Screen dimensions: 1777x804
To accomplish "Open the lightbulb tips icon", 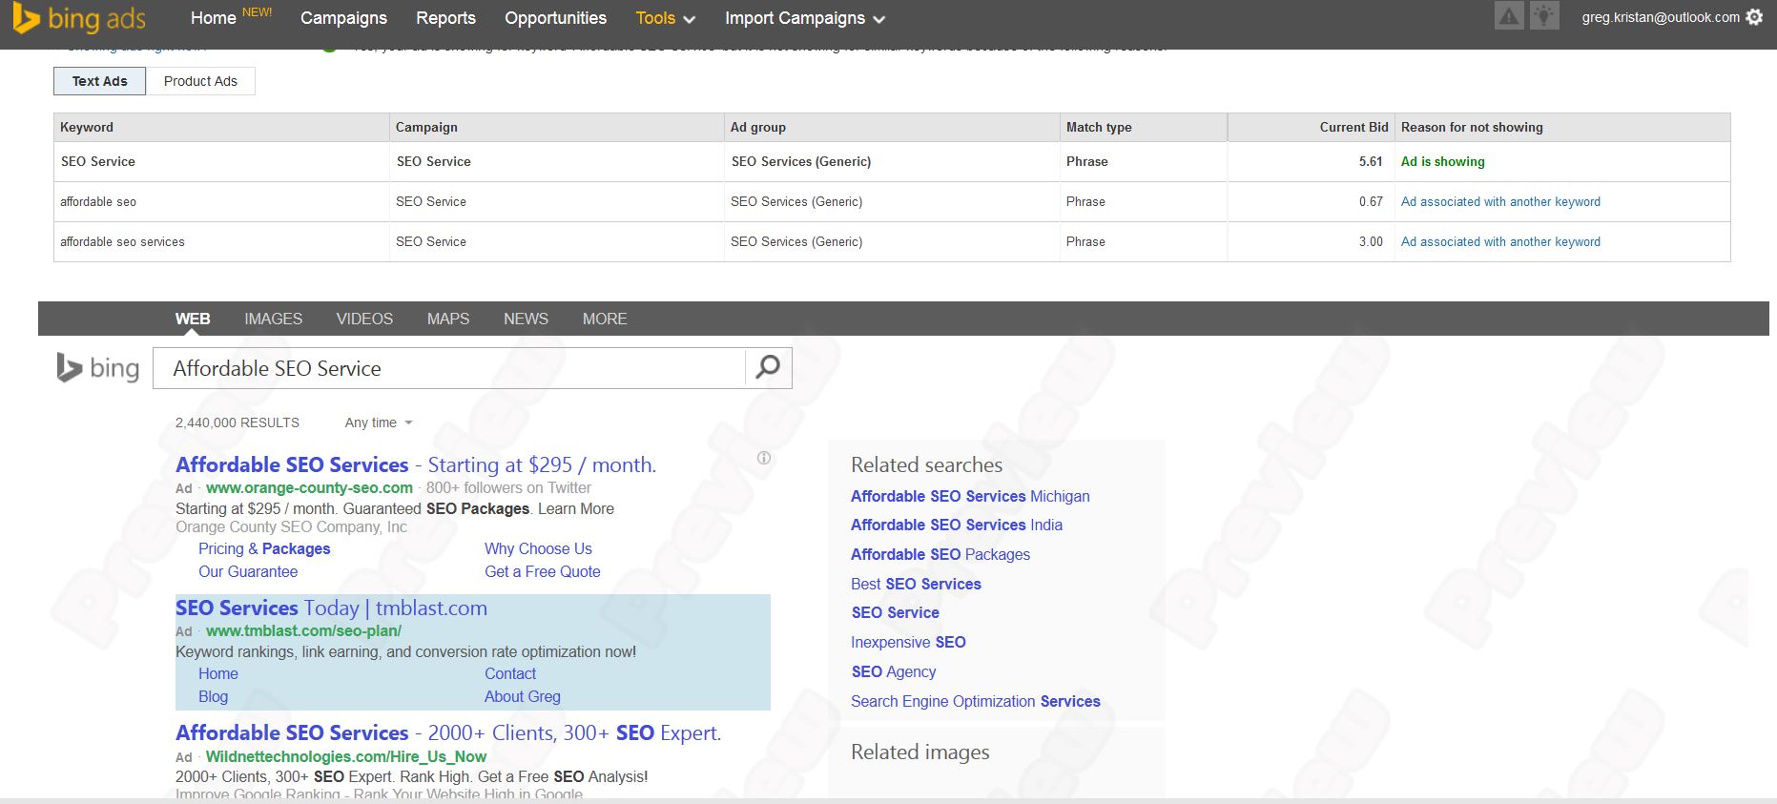I will tap(1544, 16).
